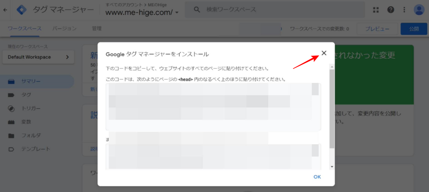The width and height of the screenshot is (429, 192).
Task: Go back using the top-left arrow
Action: [5, 10]
